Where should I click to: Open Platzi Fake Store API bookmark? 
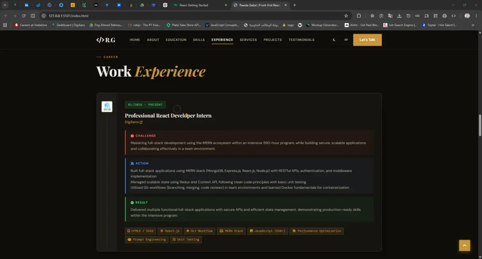click(184, 25)
